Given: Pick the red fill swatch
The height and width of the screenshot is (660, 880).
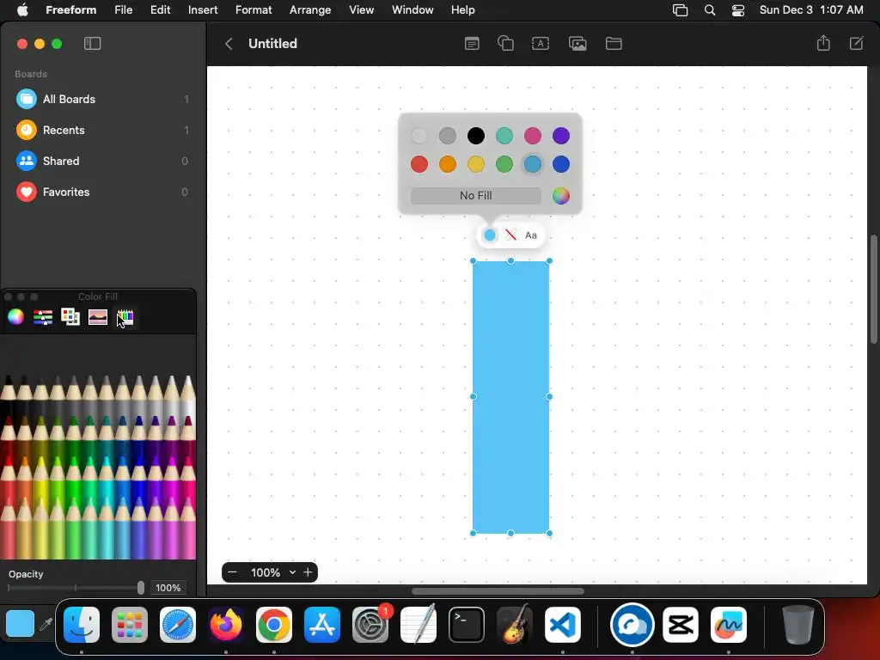Looking at the screenshot, I should [x=419, y=164].
